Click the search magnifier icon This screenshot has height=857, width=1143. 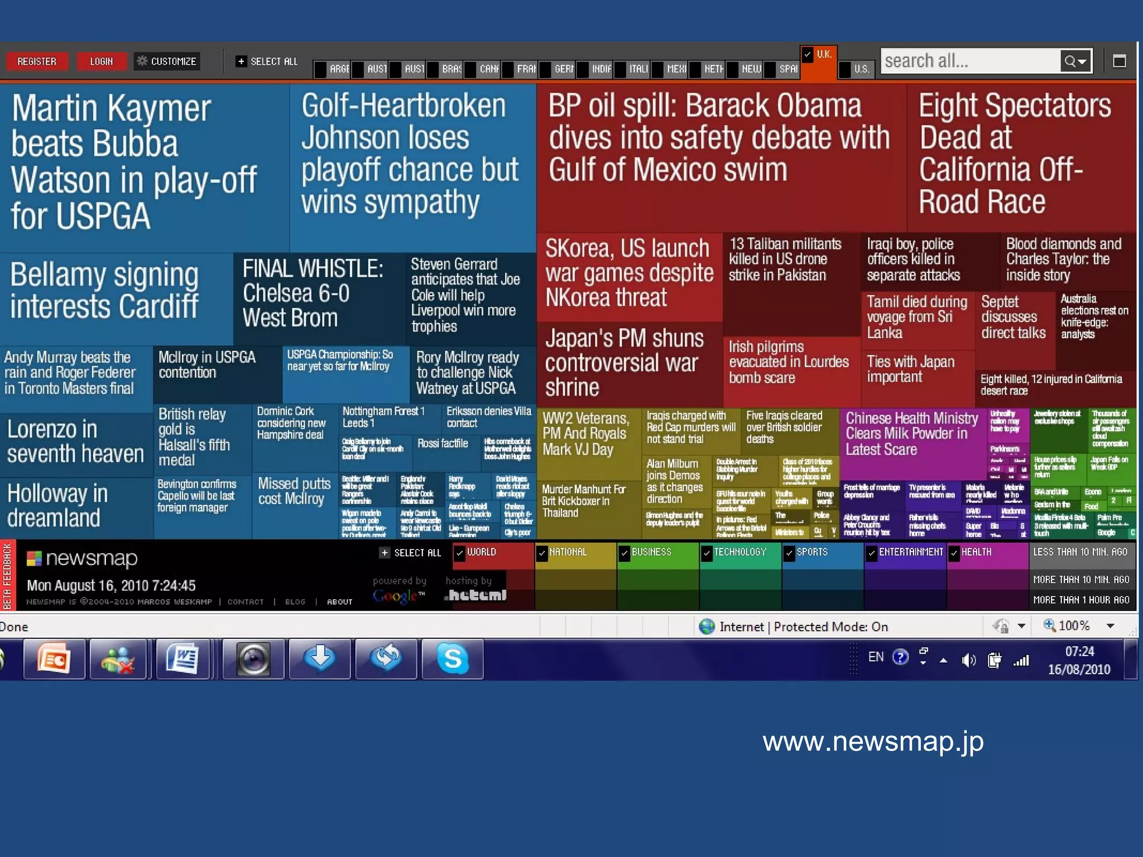tap(1070, 61)
